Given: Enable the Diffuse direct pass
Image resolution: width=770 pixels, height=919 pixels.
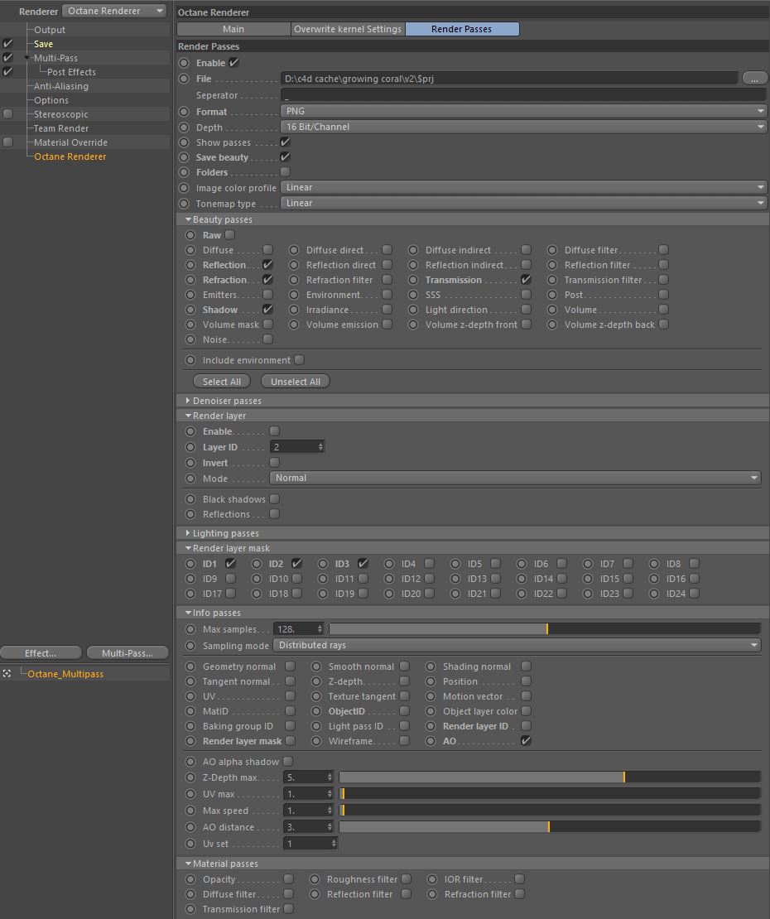Looking at the screenshot, I should coord(387,250).
